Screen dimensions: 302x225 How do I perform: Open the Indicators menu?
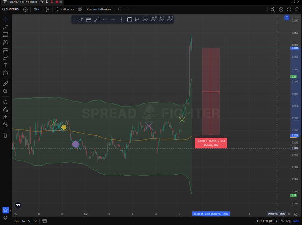pos(65,9)
